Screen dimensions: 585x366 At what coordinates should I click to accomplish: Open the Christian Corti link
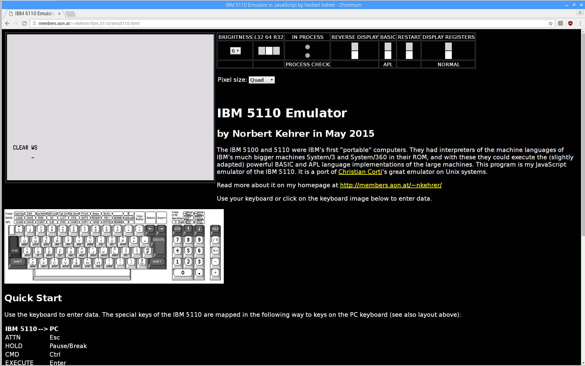pyautogui.click(x=360, y=172)
